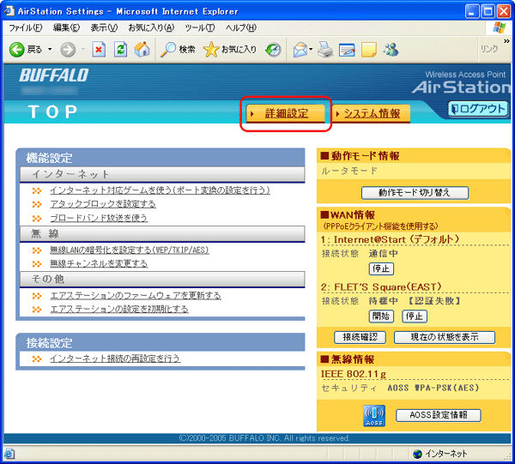Open the 編集(E) menu
Image resolution: width=515 pixels, height=464 pixels.
(66, 28)
